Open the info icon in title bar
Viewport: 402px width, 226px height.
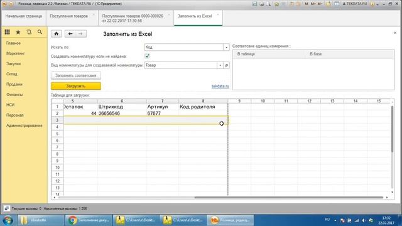(372, 4)
